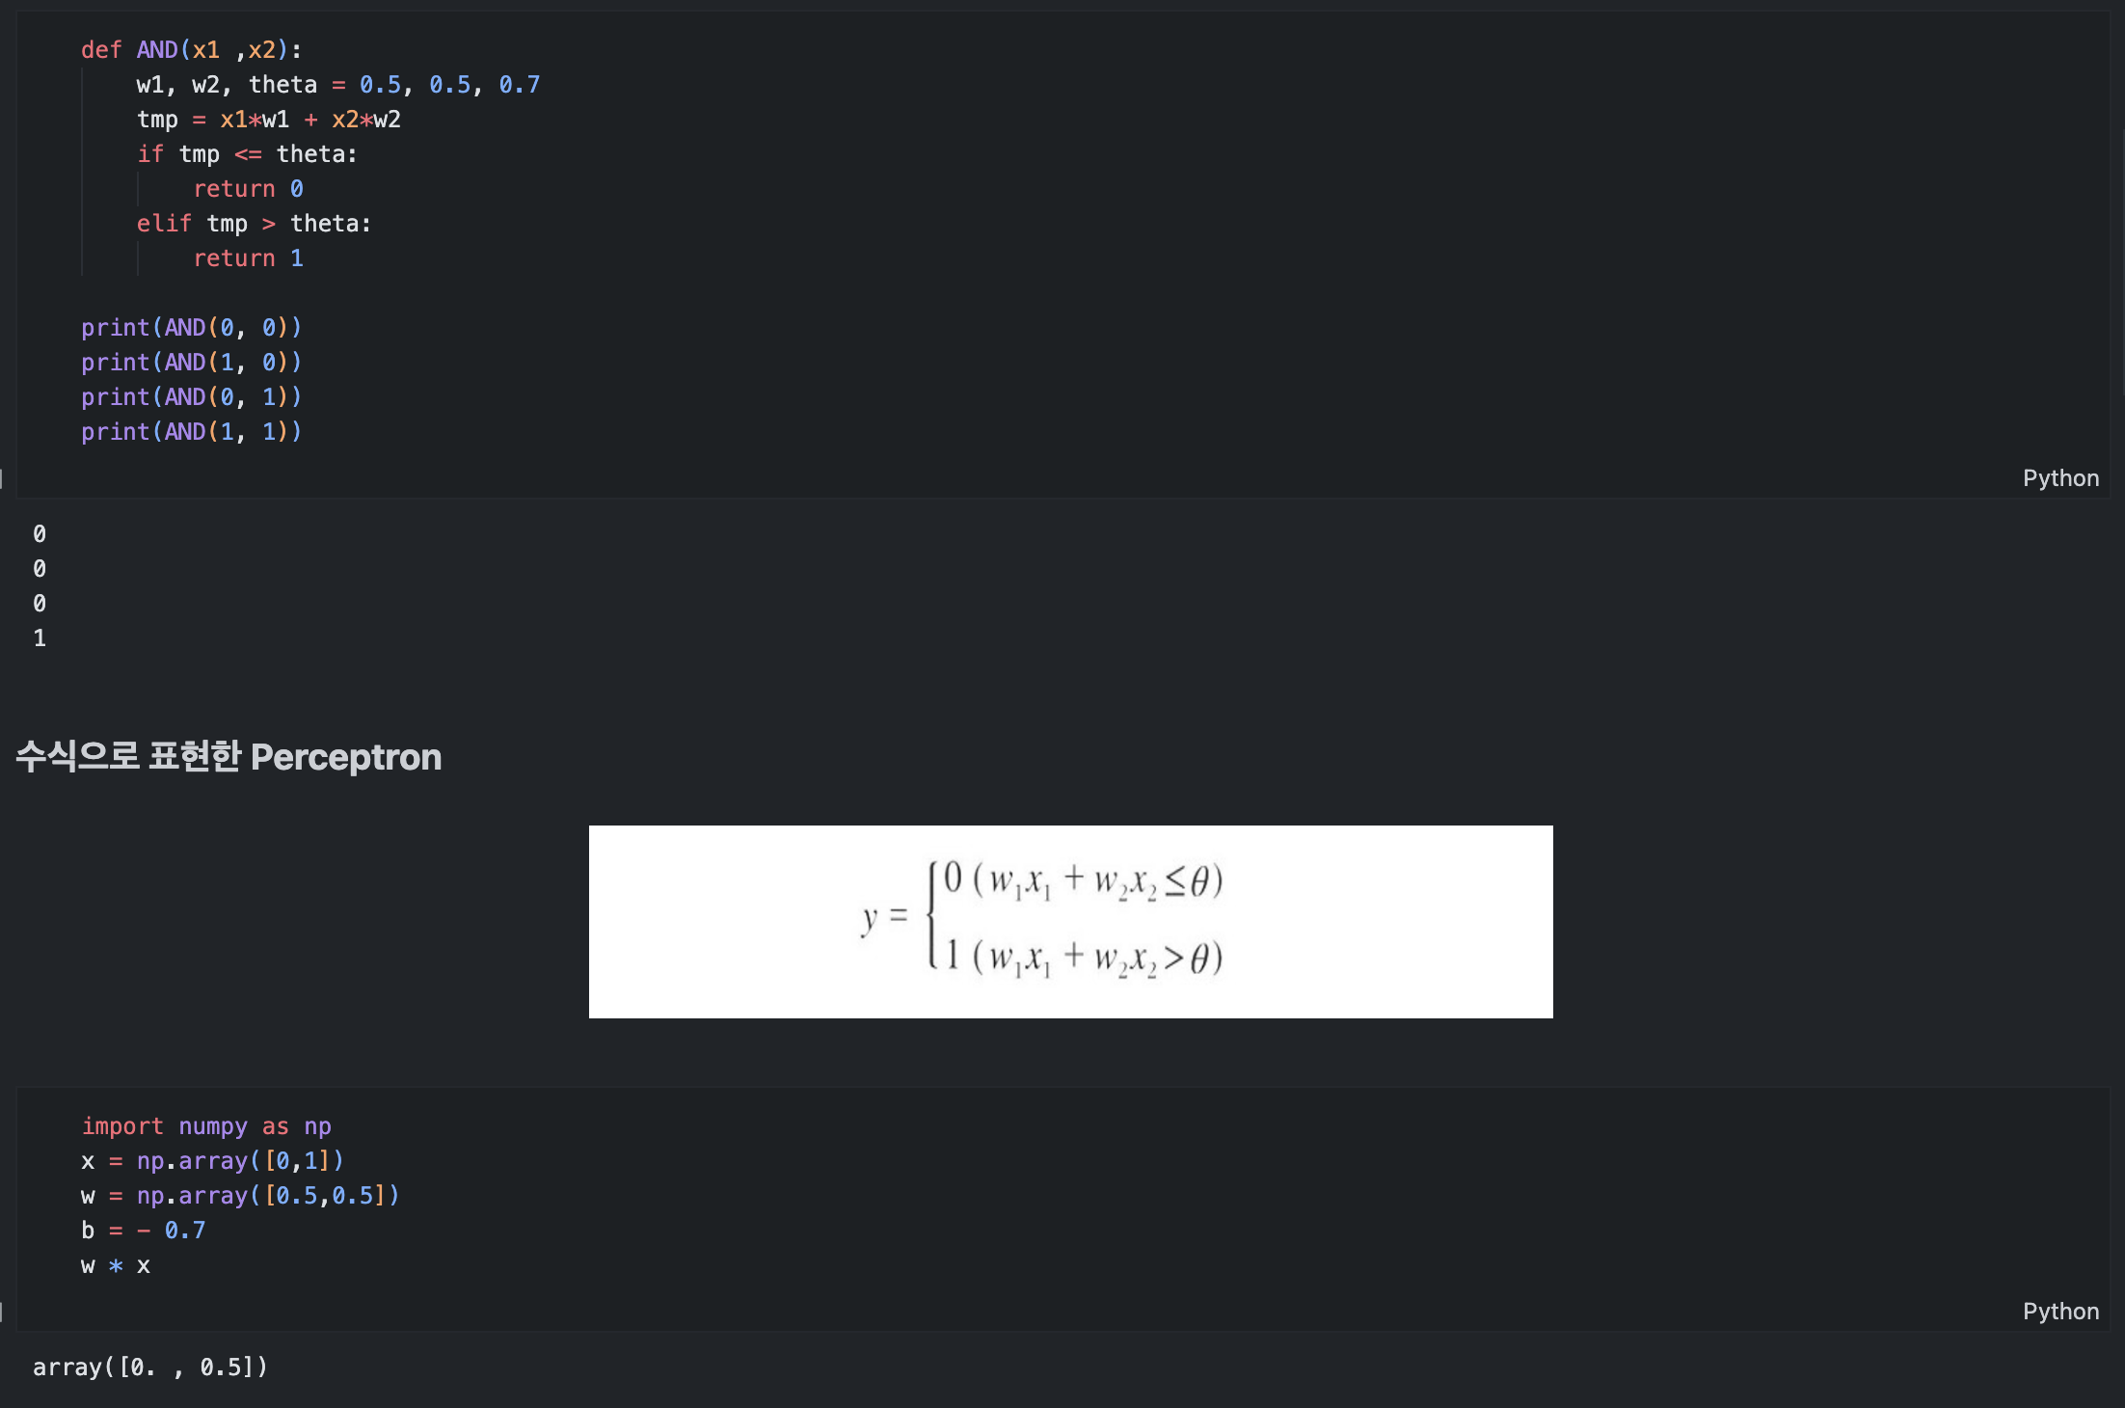
Task: Select the 수식으로 표현한 Perceptron heading
Action: [229, 757]
